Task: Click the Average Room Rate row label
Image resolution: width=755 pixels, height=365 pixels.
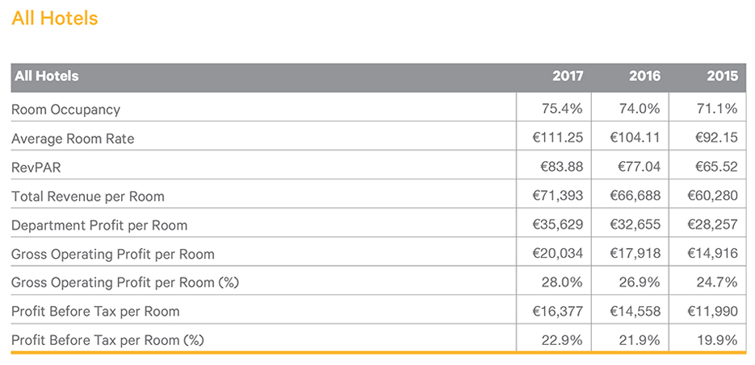Action: pyautogui.click(x=73, y=139)
